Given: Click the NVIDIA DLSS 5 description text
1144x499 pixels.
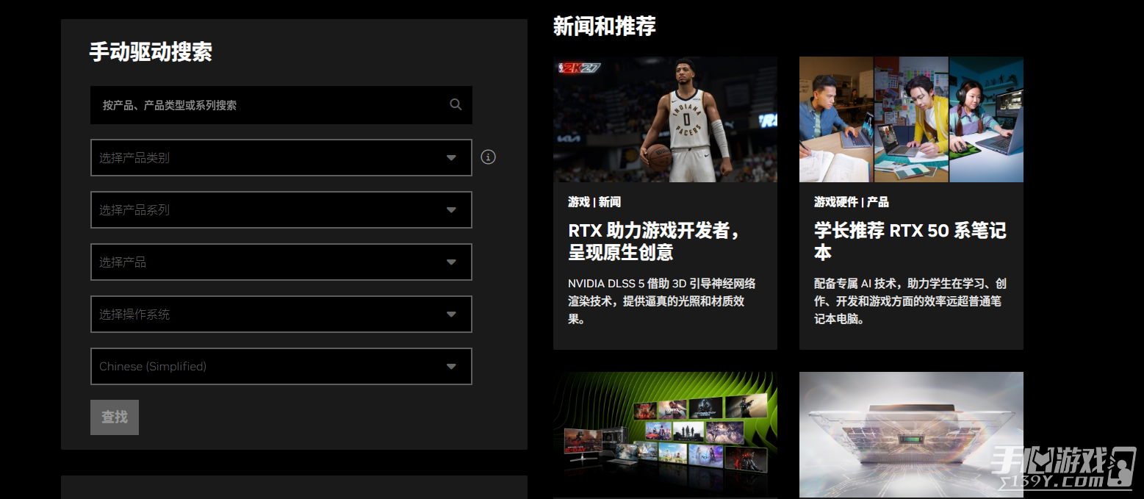Looking at the screenshot, I should click(x=661, y=301).
